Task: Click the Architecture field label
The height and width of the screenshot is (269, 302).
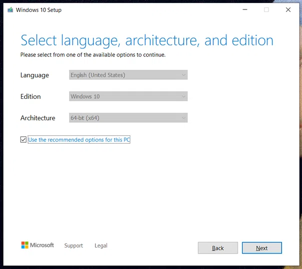Action: coord(38,118)
